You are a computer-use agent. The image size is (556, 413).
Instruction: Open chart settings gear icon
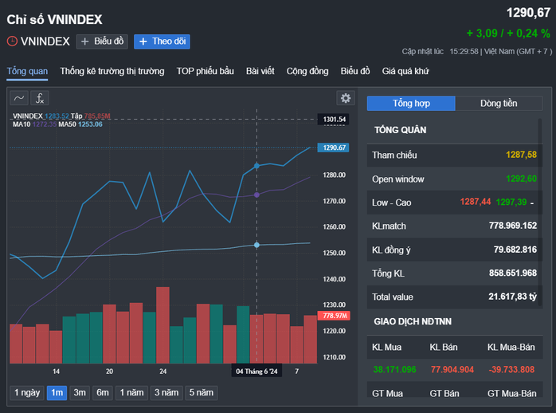(346, 98)
